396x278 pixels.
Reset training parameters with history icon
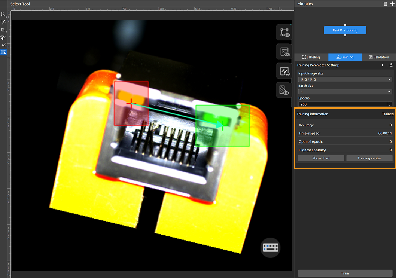point(391,65)
